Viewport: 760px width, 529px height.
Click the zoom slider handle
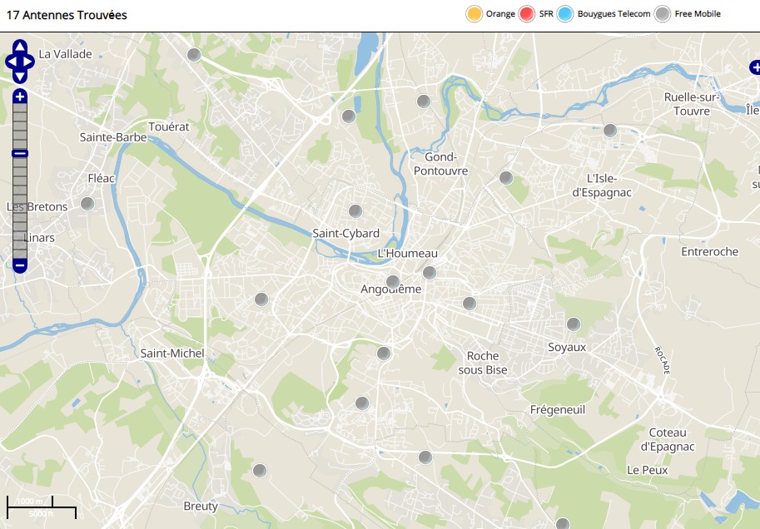pos(20,153)
